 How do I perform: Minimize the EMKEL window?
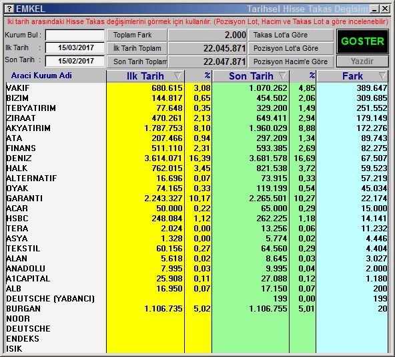[374, 9]
